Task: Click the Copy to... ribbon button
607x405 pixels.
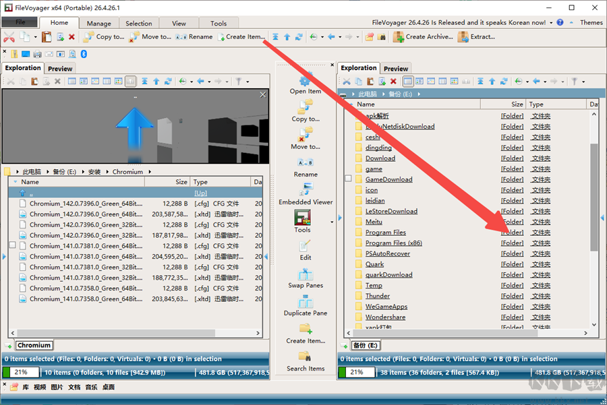Action: click(104, 37)
